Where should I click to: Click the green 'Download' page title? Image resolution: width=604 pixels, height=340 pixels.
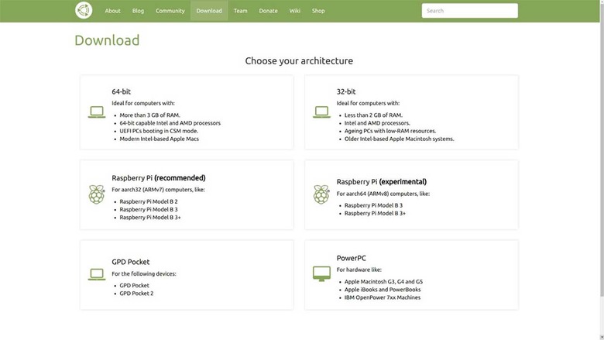107,40
